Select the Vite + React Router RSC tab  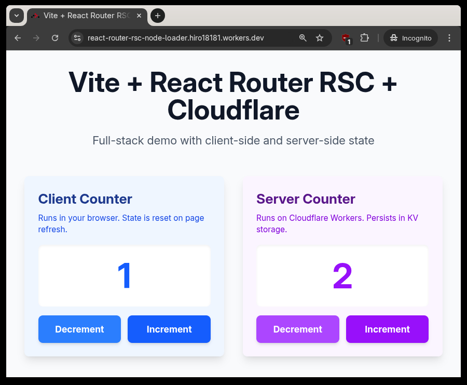point(83,16)
